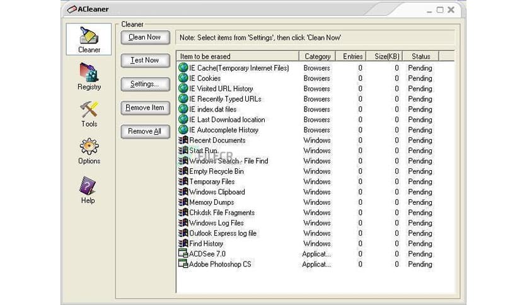Open the Help book icon
Image resolution: width=527 pixels, height=305 pixels.
[88, 185]
